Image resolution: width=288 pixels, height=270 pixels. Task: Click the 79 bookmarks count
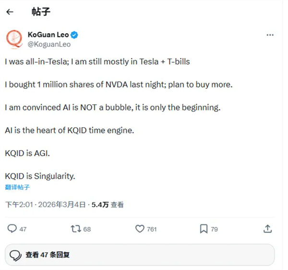pyautogui.click(x=214, y=229)
